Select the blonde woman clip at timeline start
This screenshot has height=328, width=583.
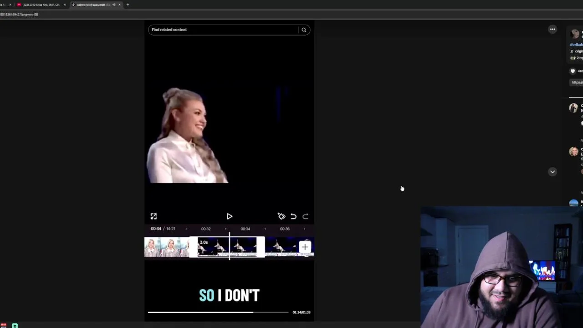[x=166, y=247]
